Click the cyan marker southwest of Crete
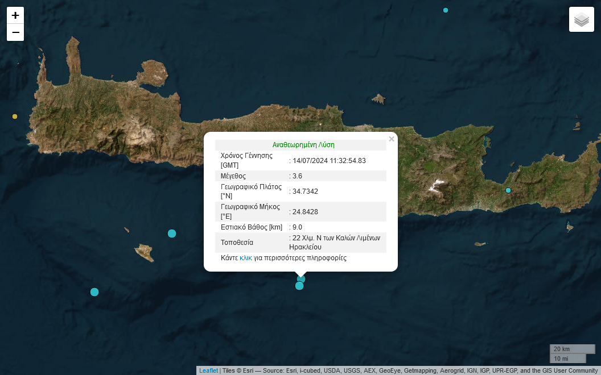The width and height of the screenshot is (601, 375). 94,291
